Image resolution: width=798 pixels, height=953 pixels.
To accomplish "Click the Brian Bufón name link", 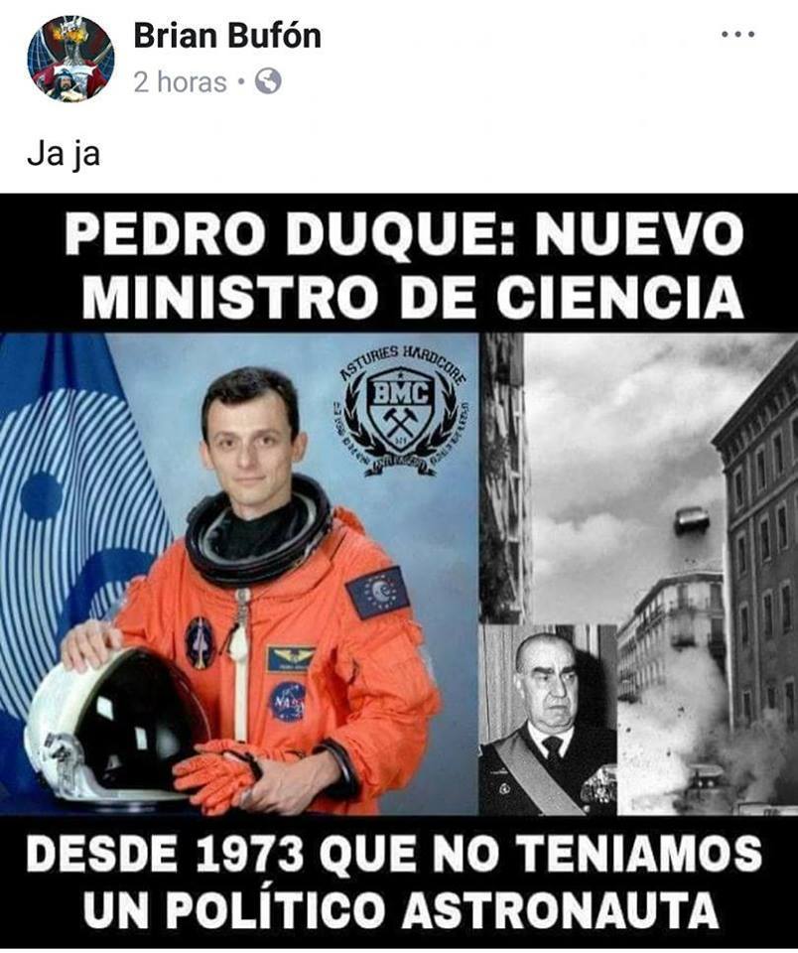I will [226, 37].
